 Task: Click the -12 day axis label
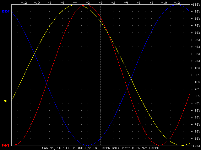pyautogui.click(x=24, y=2)
